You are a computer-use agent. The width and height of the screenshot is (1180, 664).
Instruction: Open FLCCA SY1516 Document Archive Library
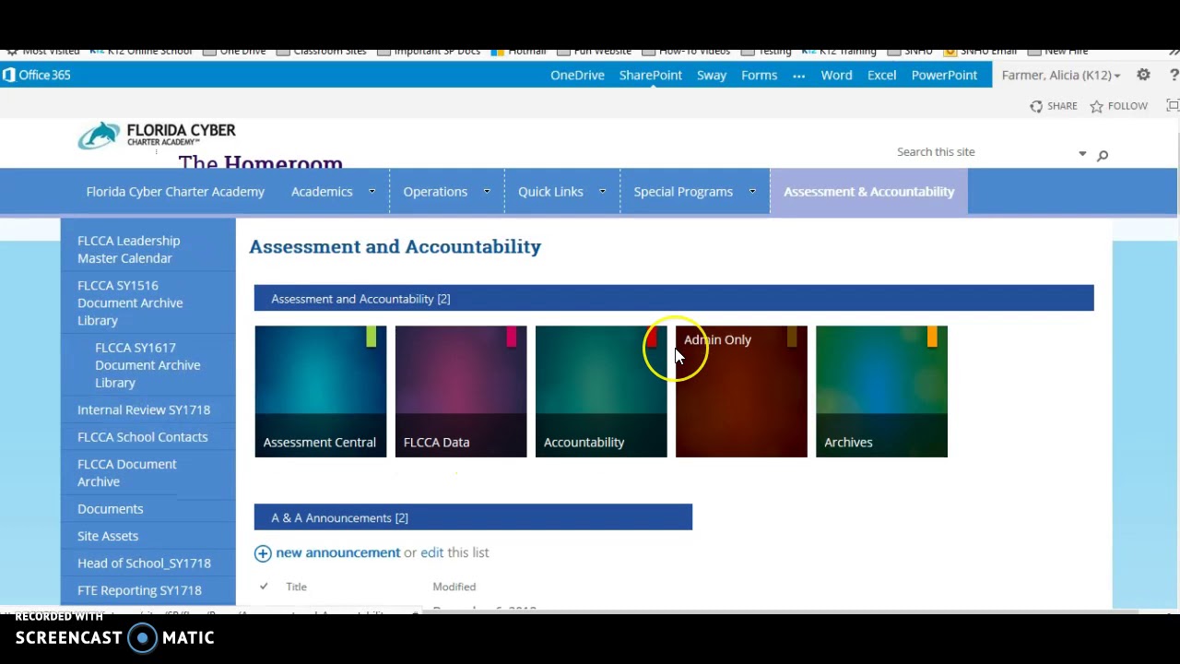click(130, 302)
